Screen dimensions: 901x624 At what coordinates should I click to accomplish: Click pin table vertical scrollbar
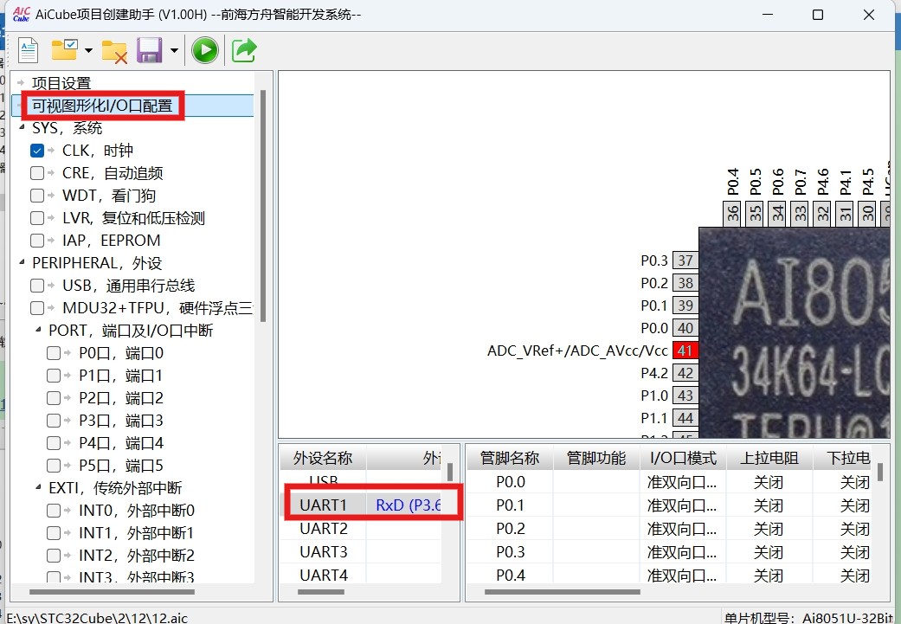pyautogui.click(x=880, y=473)
